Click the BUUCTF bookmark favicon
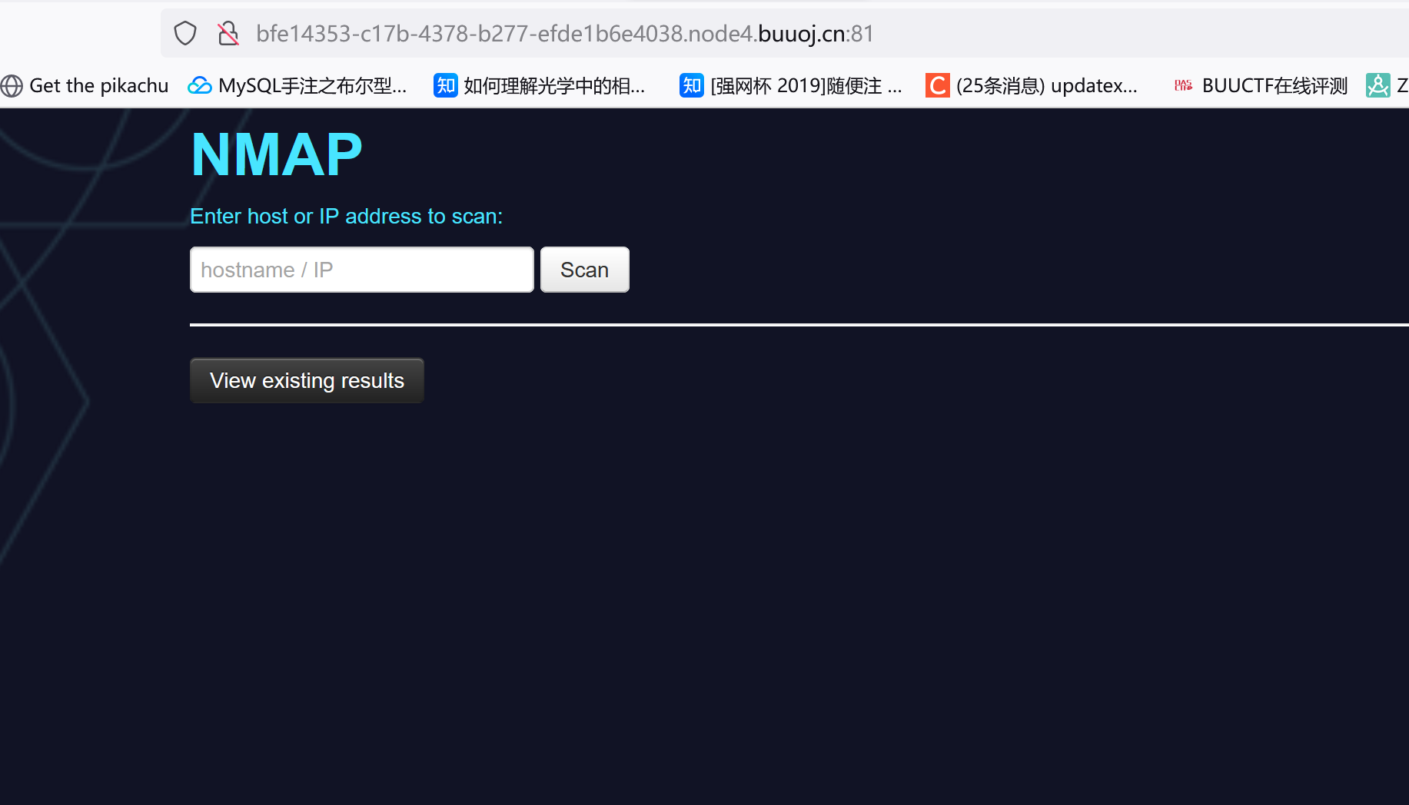Image resolution: width=1409 pixels, height=805 pixels. coord(1184,85)
